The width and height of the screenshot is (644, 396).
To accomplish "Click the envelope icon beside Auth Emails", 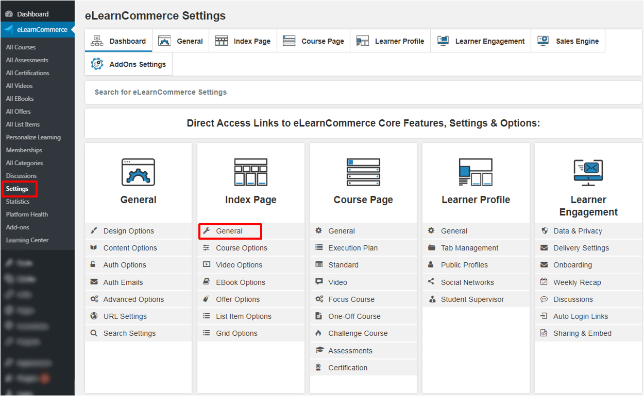I will [x=94, y=282].
